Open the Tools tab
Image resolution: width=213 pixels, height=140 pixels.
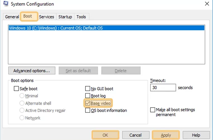coord(81,17)
